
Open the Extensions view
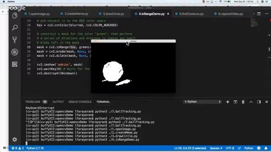[15, 64]
